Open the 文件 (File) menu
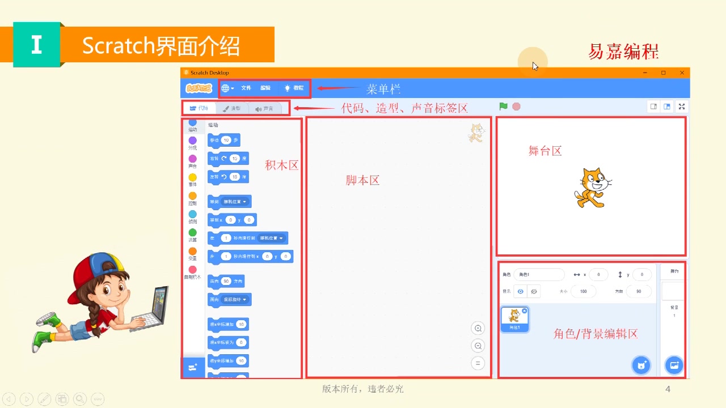The width and height of the screenshot is (726, 408). 246,88
